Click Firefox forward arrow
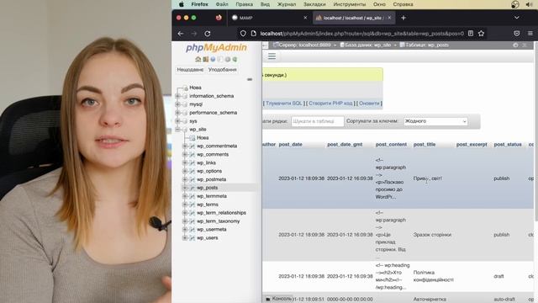The image size is (538, 303). point(194,34)
